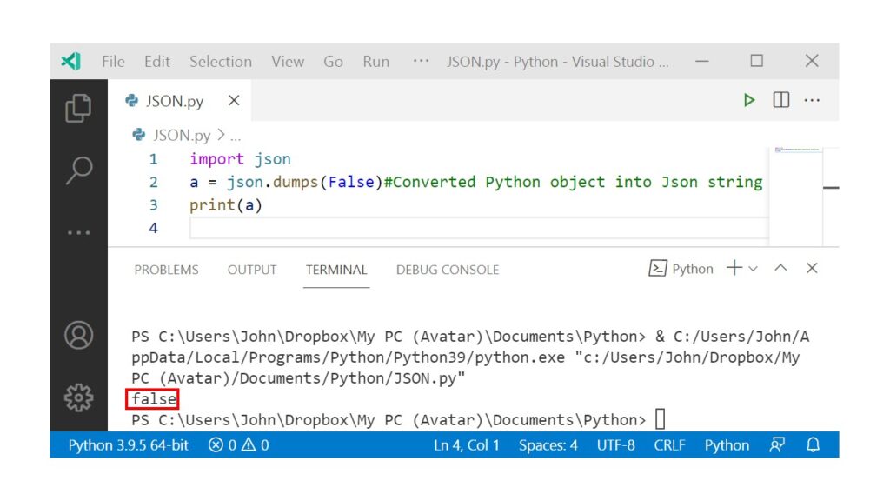Screen dimensions: 890x501
Task: Close the VS Code window
Action: point(812,61)
